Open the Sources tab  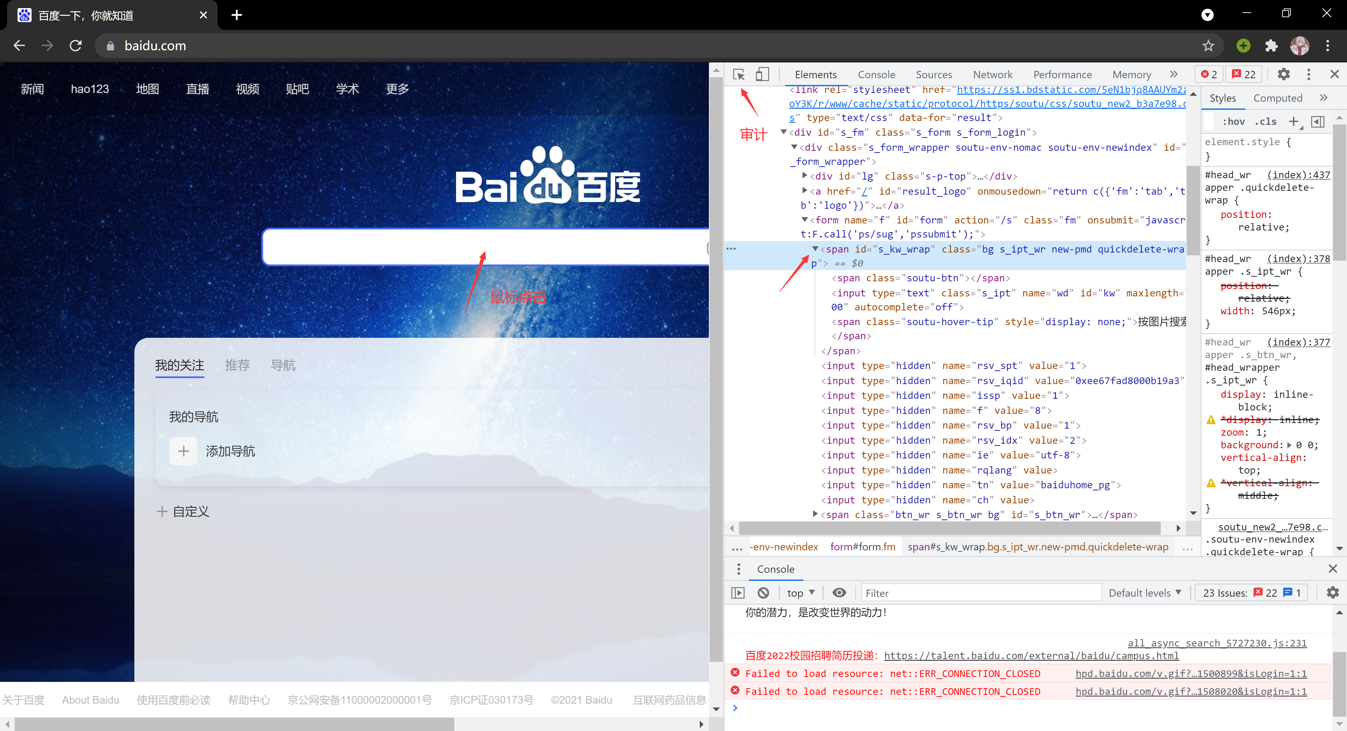pos(934,74)
